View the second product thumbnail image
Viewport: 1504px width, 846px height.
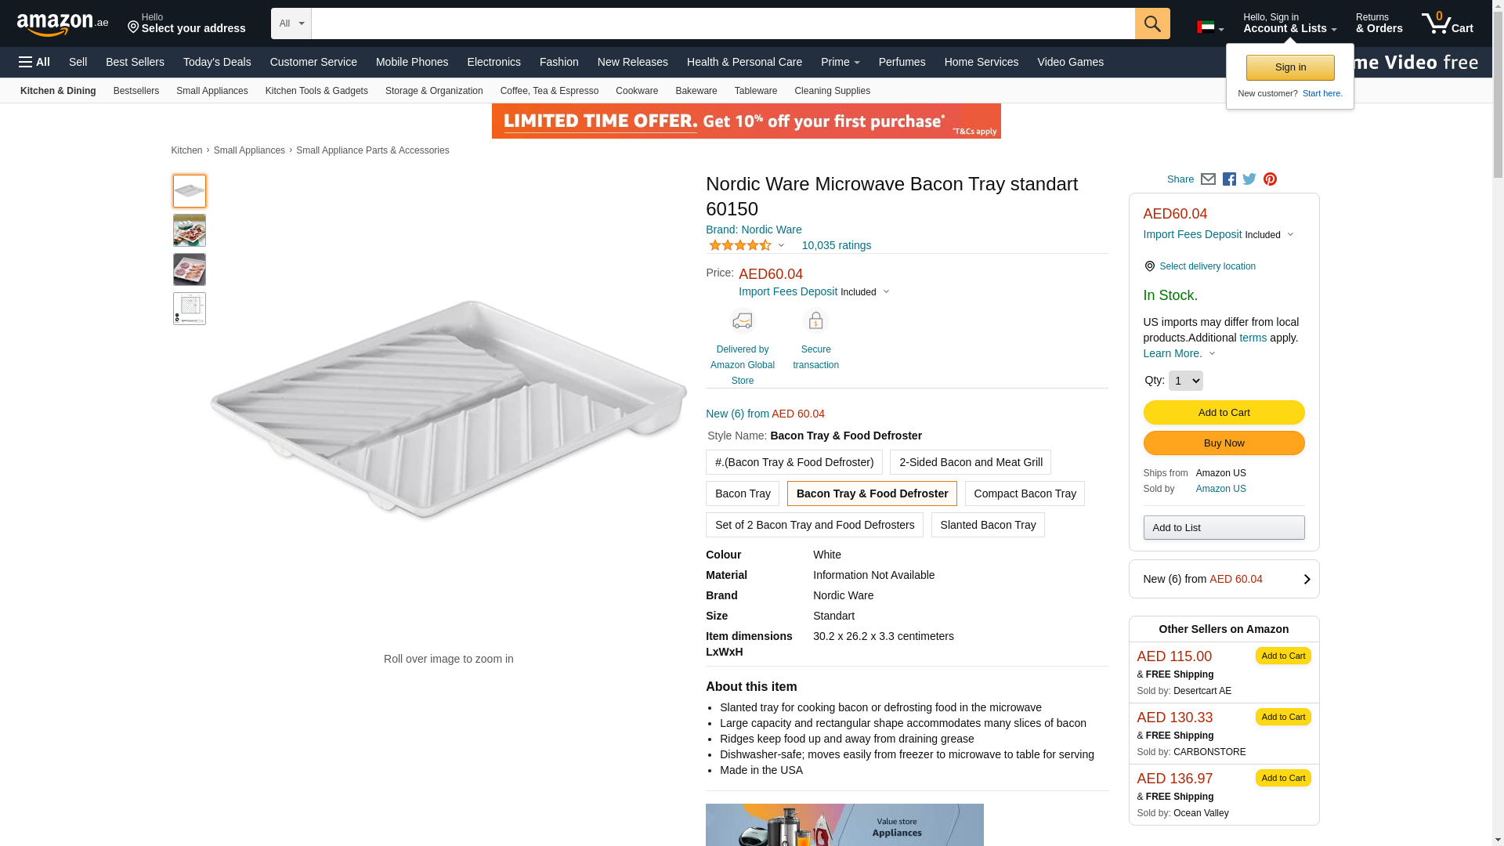[x=190, y=230]
